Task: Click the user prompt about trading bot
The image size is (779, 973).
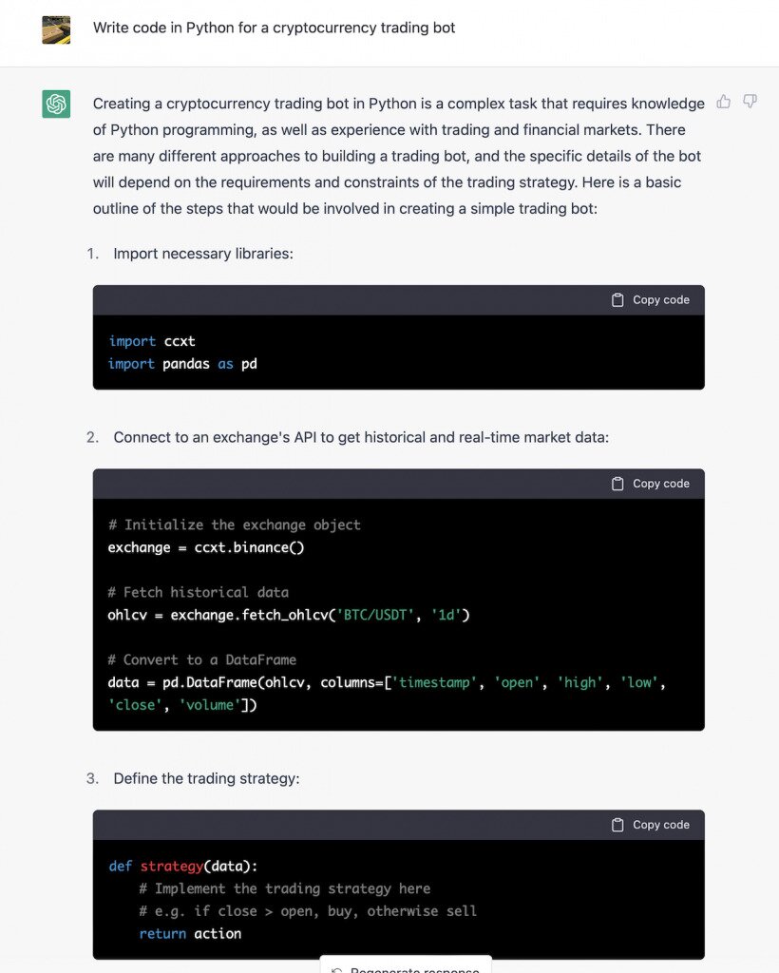Action: click(274, 28)
